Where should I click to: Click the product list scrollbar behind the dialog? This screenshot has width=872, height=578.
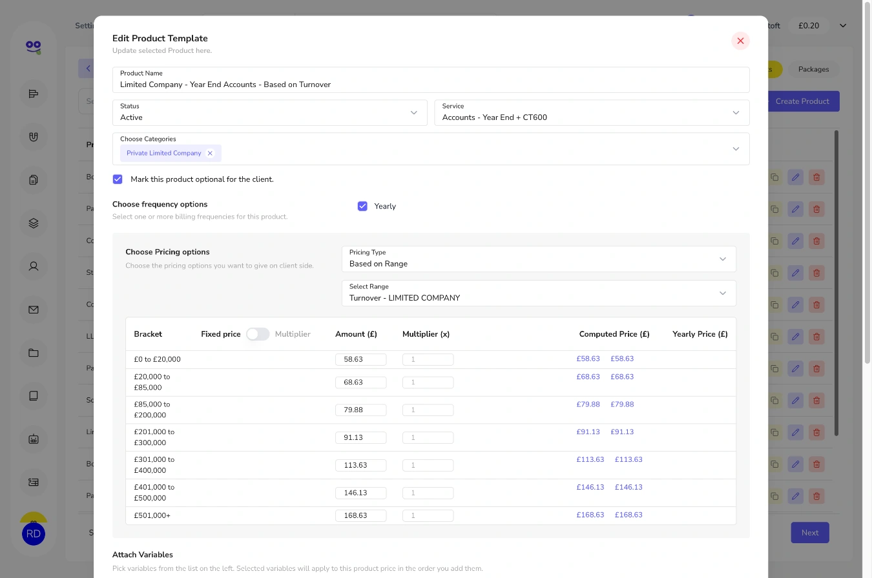click(x=836, y=283)
